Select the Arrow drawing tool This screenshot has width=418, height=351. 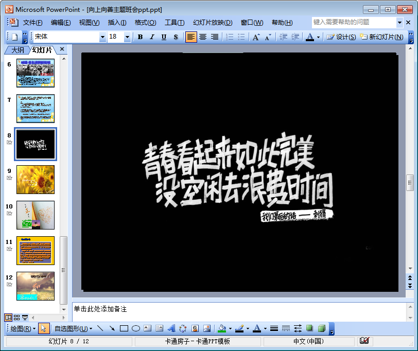[112, 329]
